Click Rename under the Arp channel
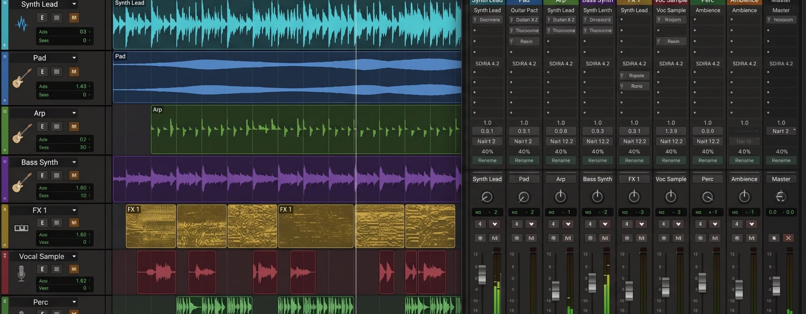Image resolution: width=806 pixels, height=314 pixels. pos(561,160)
